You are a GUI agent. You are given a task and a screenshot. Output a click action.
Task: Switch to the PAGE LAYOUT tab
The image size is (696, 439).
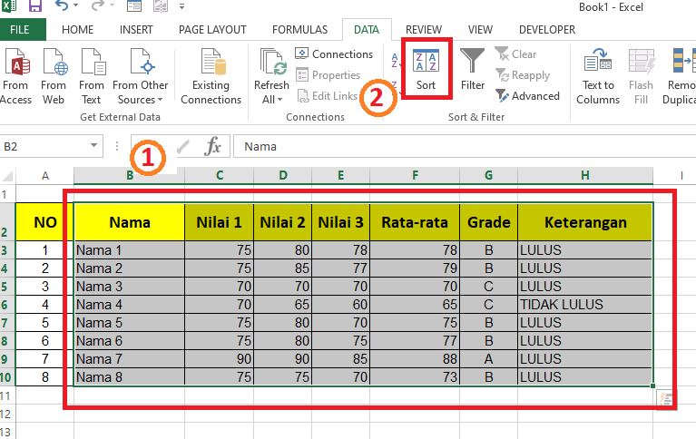212,30
